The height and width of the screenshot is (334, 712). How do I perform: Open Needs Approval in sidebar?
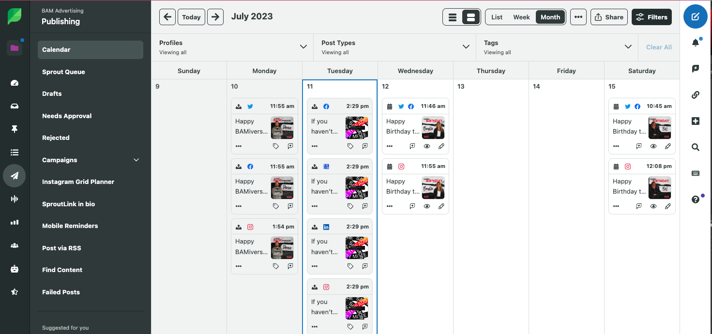[91, 116]
